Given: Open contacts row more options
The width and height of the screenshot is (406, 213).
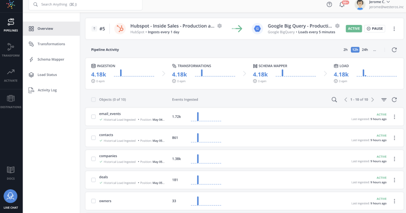Looking at the screenshot, I should pos(395,138).
